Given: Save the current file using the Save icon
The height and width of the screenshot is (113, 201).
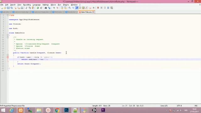Looking at the screenshot, I should point(8,8).
